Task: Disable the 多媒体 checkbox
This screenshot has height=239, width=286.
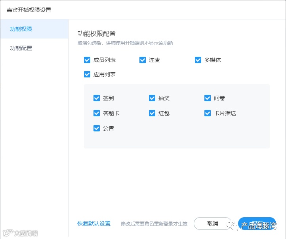Action: click(198, 60)
